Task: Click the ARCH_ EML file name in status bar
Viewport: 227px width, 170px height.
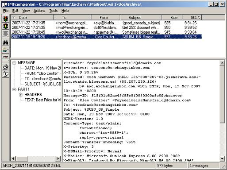Action: click(x=31, y=166)
